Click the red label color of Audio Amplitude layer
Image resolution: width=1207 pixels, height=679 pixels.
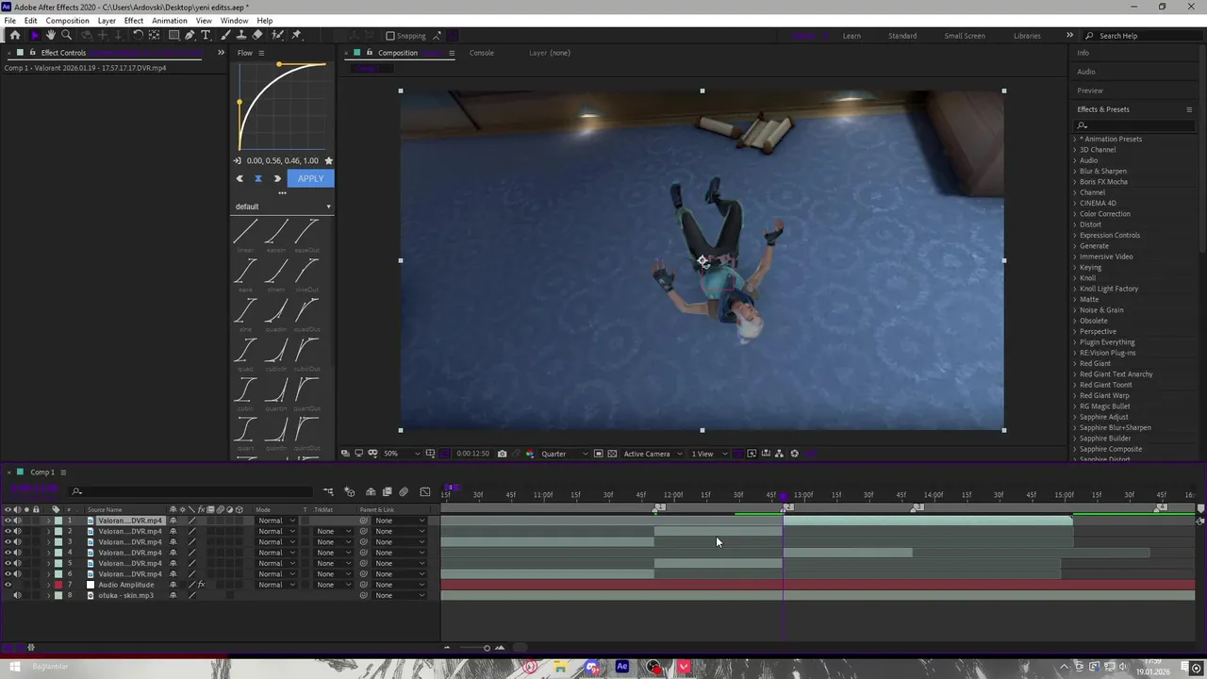(58, 585)
